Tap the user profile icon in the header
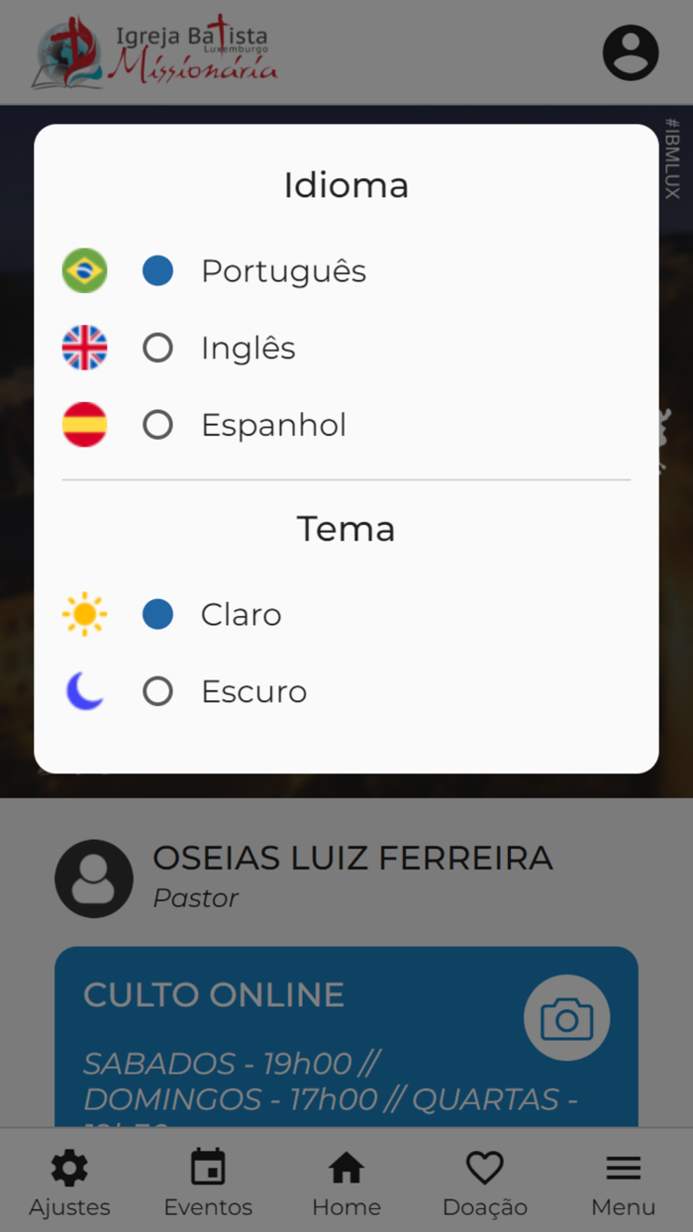The image size is (693, 1232). coord(630,52)
